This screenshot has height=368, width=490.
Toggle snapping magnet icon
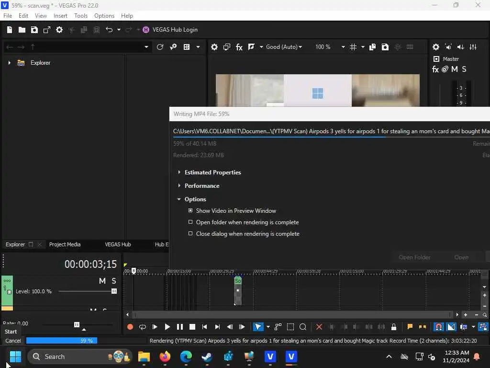tap(439, 327)
